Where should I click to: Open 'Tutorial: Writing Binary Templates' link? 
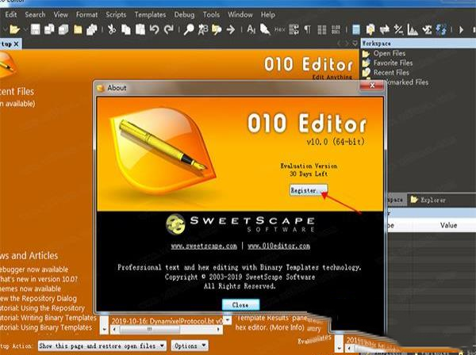tap(48, 318)
